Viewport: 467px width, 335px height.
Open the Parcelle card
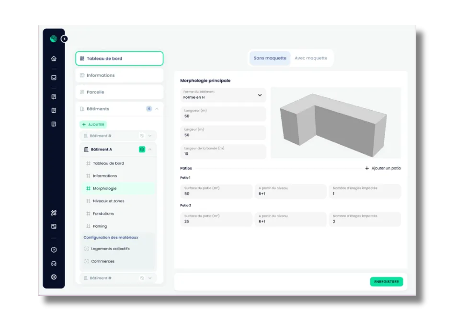[x=119, y=92]
